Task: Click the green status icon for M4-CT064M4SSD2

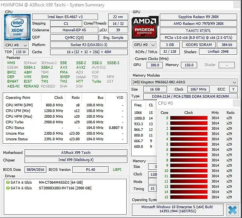Action: click(8, 182)
